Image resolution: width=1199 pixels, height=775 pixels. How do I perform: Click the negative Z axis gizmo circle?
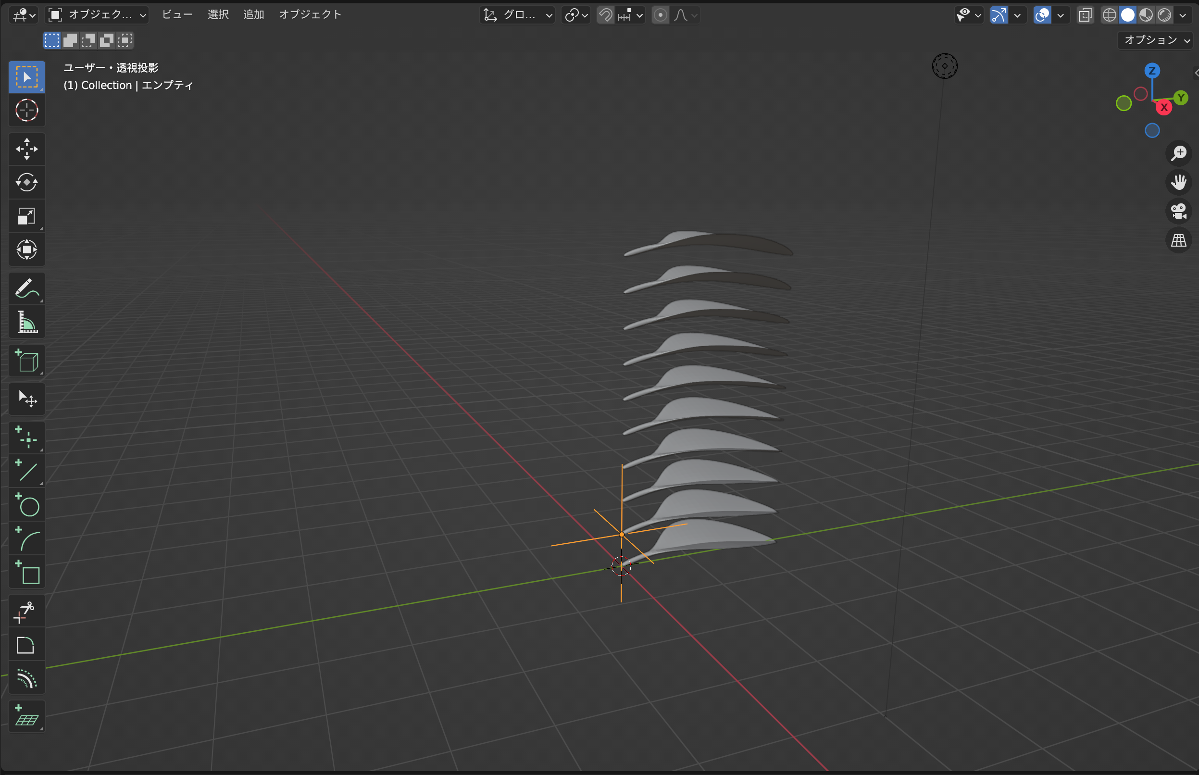coord(1152,130)
